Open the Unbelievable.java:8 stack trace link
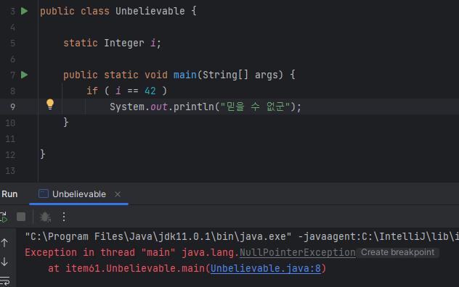Viewport: 459px width, 287px height. [x=266, y=268]
